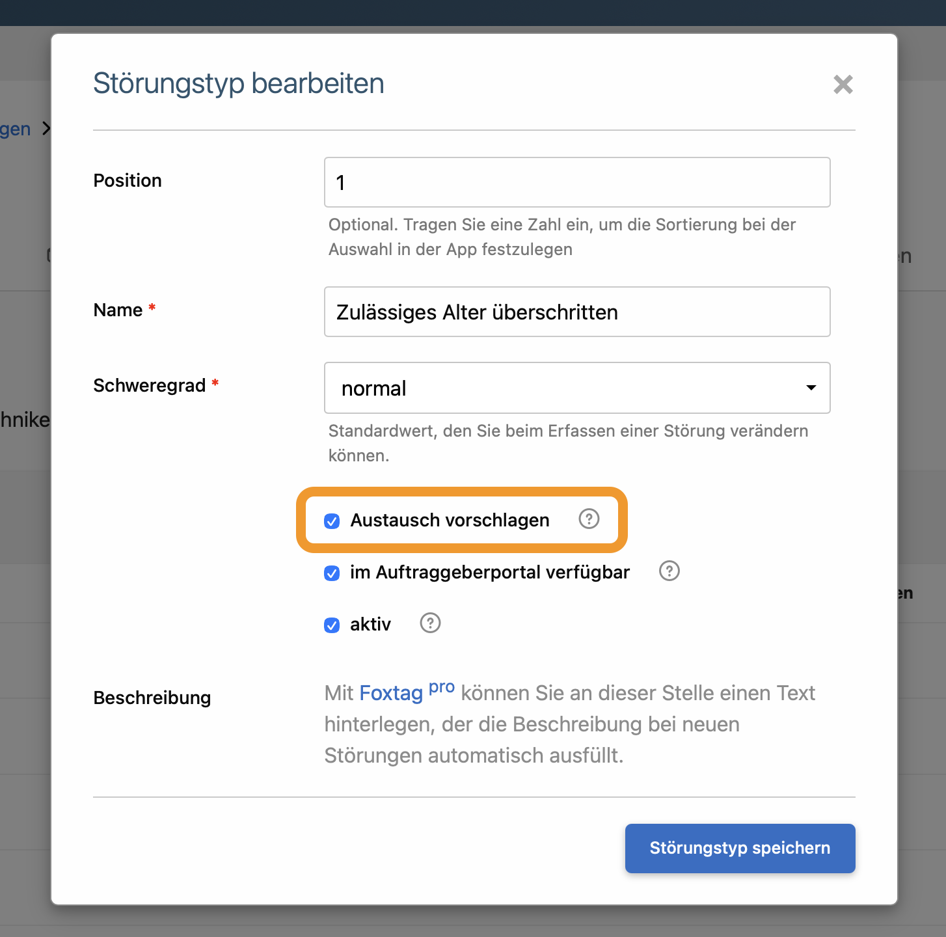The image size is (946, 937).
Task: Click the breadcrumb chevron behind the dialog
Action: [46, 129]
